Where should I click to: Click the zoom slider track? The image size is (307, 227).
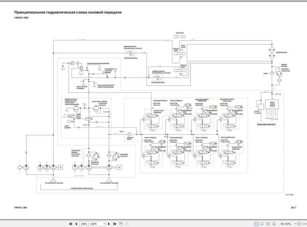pyautogui.click(x=304, y=223)
